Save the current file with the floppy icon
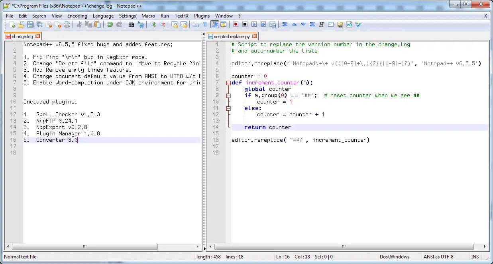Screen dimensions: 493x264 (x=31, y=25)
